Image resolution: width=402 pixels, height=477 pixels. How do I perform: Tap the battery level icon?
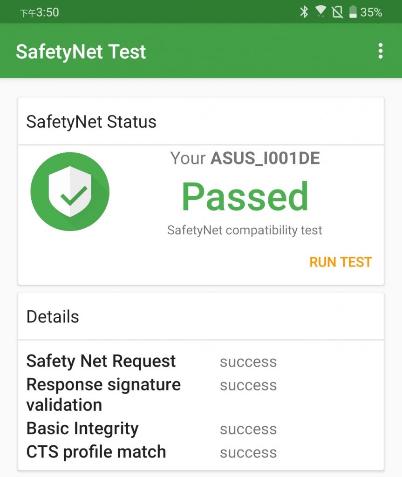pos(353,12)
